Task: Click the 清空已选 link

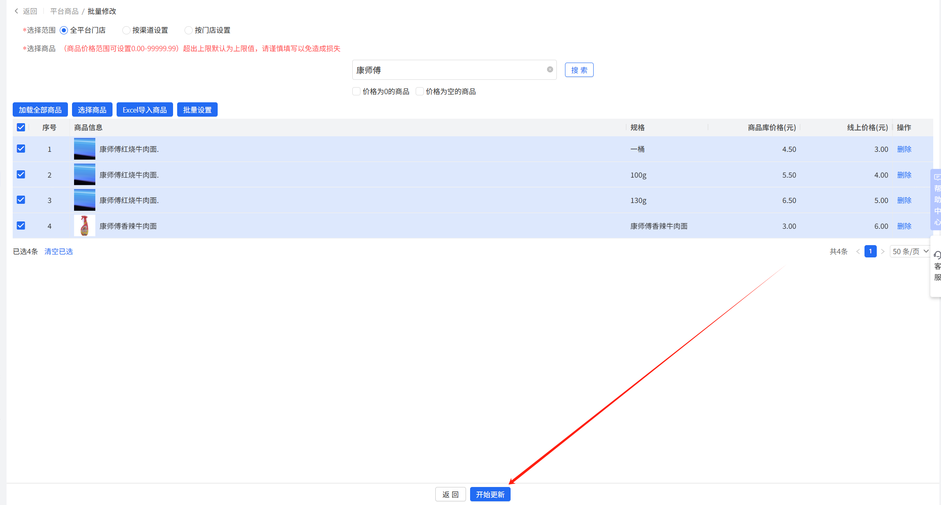Action: [59, 251]
